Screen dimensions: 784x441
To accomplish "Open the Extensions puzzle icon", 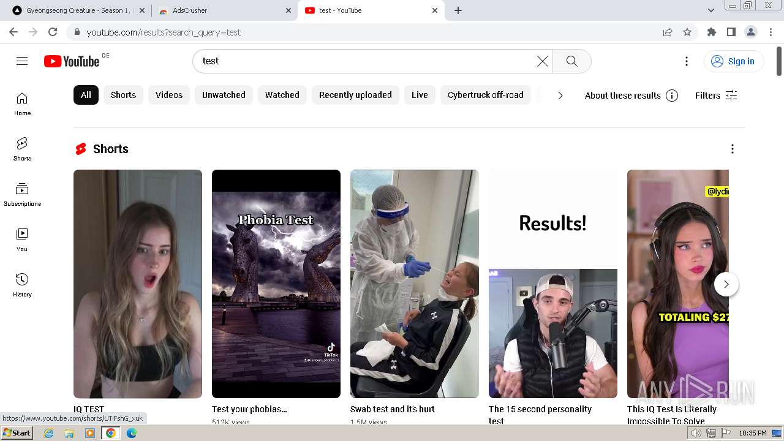I will click(712, 32).
